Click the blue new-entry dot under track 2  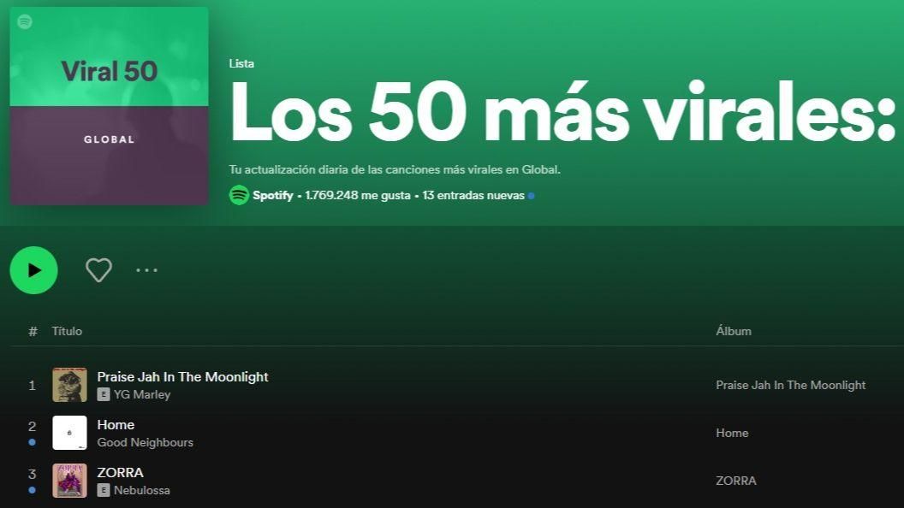[x=33, y=442]
